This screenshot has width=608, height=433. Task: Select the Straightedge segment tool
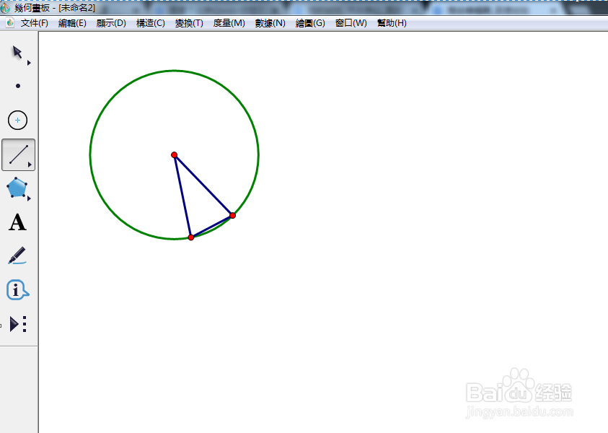click(x=18, y=154)
